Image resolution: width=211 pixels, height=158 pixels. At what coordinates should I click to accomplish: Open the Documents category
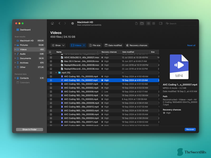coord(30,58)
